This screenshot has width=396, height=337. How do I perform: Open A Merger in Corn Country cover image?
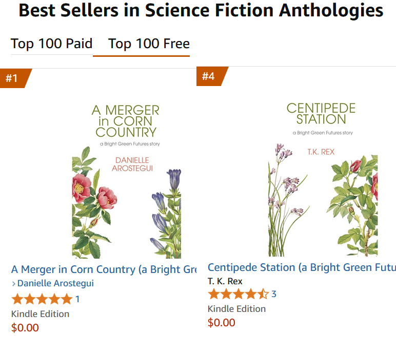[126, 179]
